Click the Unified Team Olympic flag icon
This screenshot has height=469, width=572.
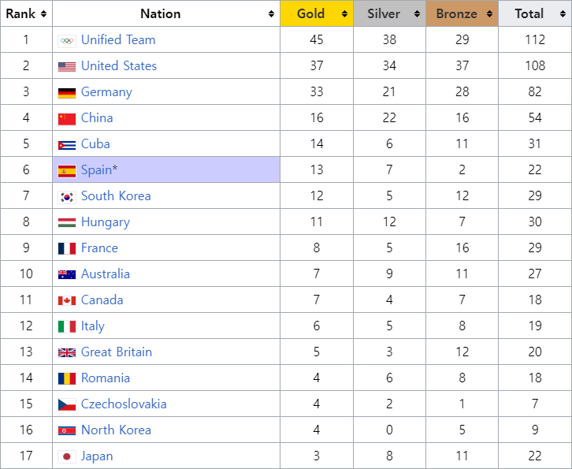[67, 40]
